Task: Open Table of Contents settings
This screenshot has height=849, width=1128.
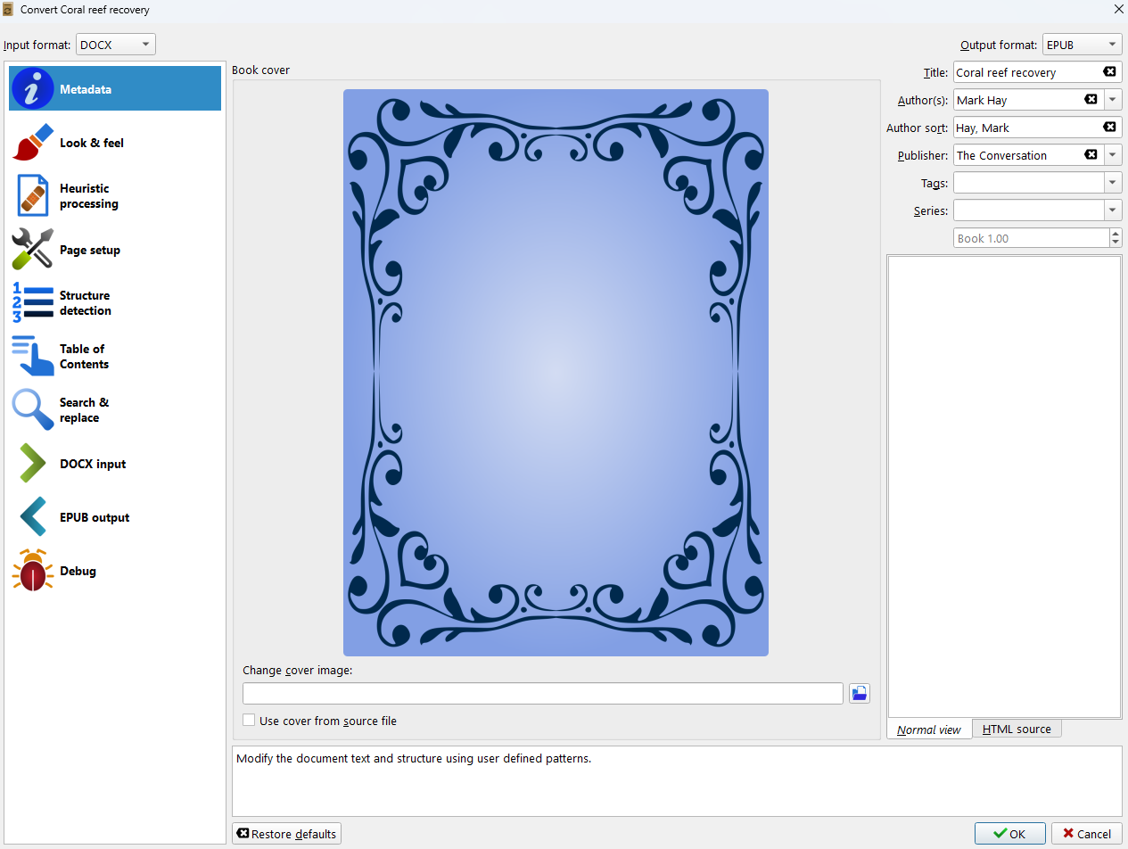Action: click(x=114, y=356)
